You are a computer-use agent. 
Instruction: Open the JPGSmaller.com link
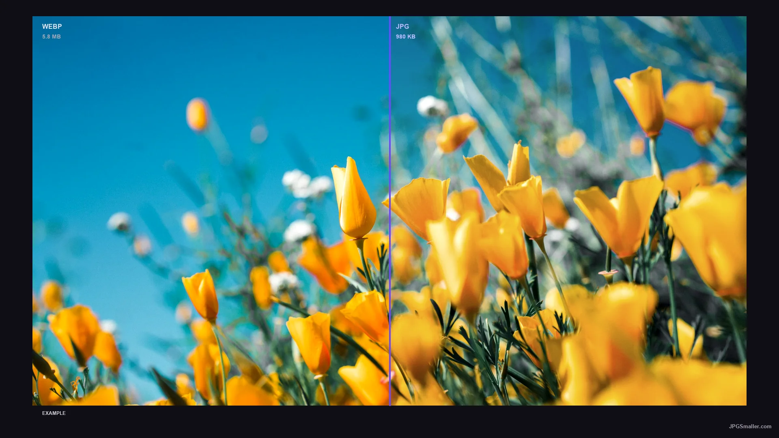click(x=750, y=426)
